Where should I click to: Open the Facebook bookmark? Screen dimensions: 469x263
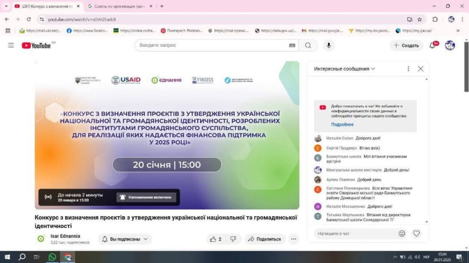[x=87, y=30]
